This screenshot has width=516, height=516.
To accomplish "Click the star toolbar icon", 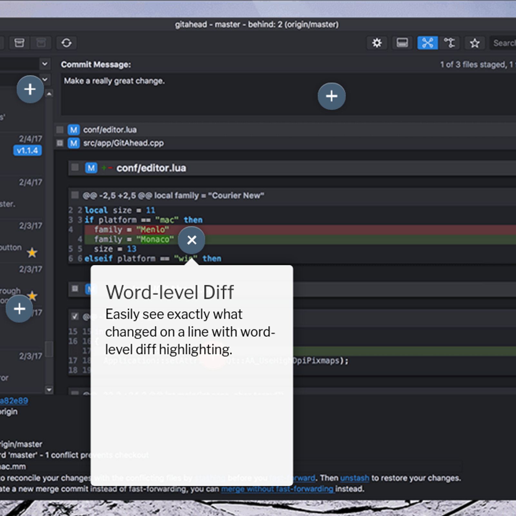I will pyautogui.click(x=474, y=43).
